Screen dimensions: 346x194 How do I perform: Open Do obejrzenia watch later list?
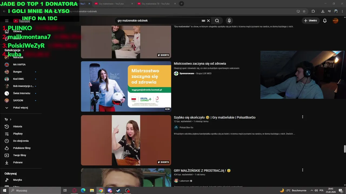pos(21,141)
